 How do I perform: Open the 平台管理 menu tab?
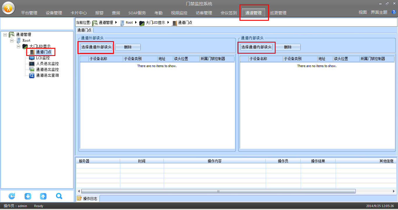(29, 13)
